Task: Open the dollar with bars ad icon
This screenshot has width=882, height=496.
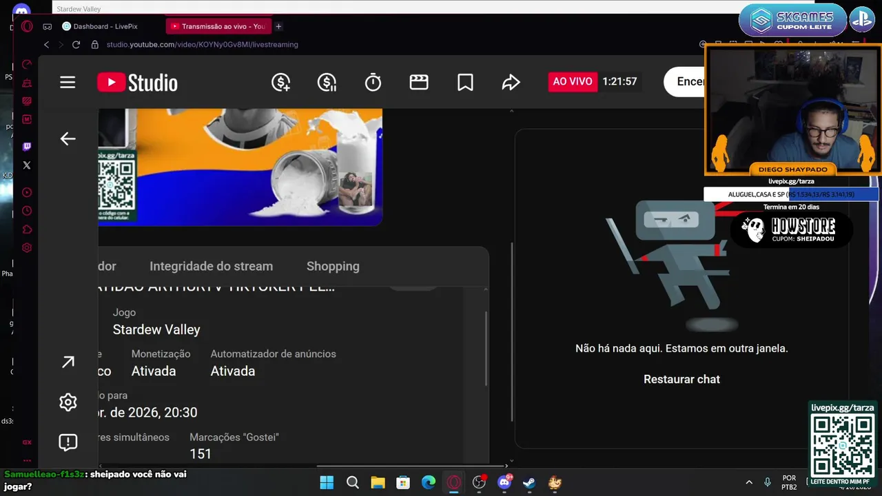Action: (x=327, y=83)
